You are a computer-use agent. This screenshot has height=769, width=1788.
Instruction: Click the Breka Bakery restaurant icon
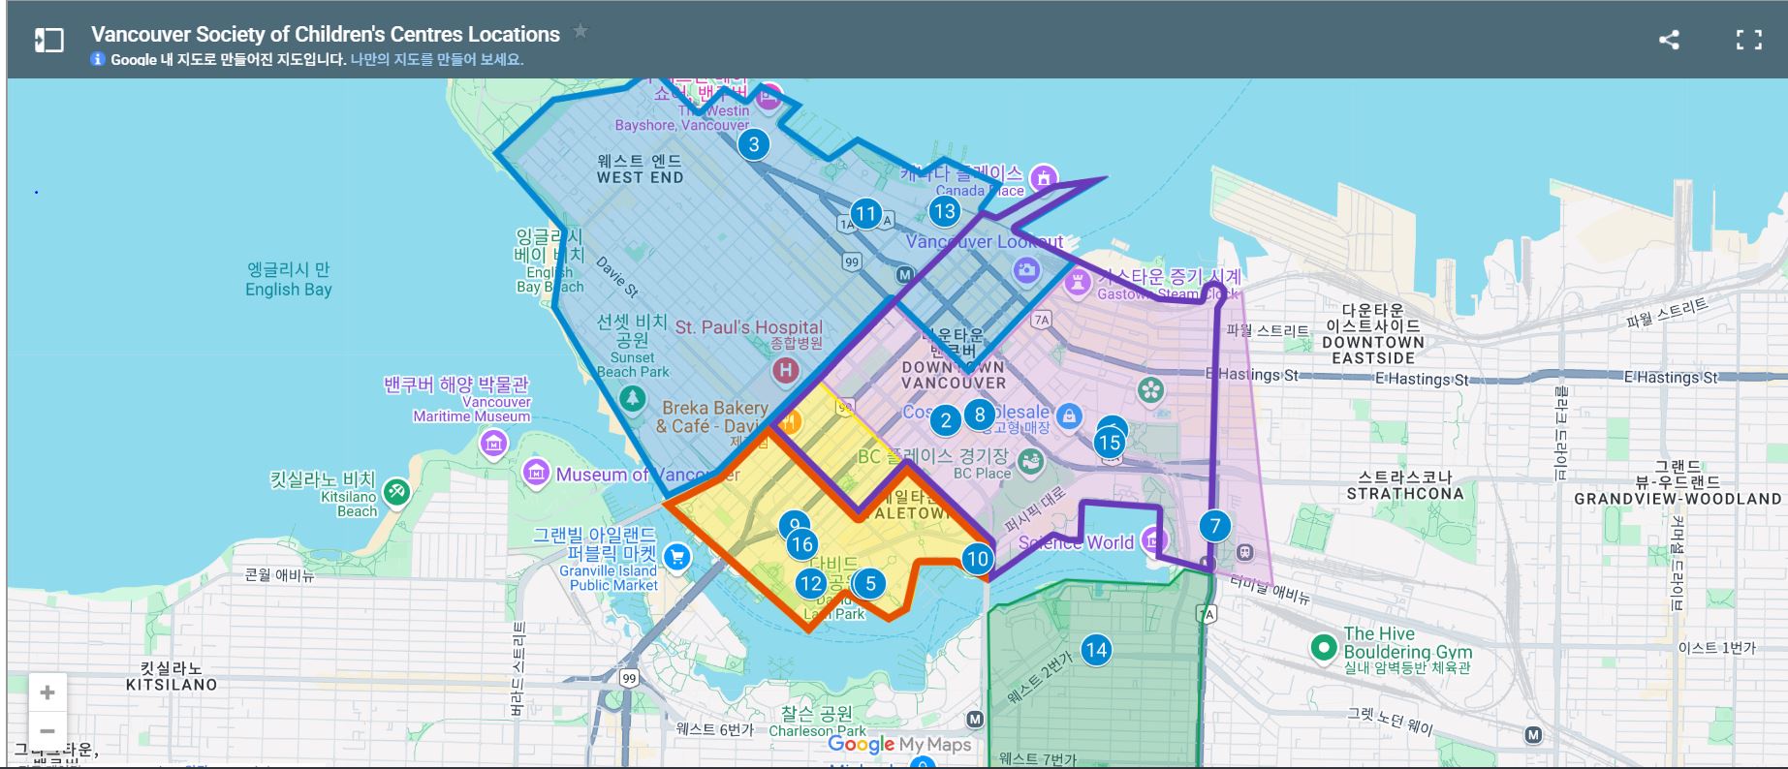pyautogui.click(x=790, y=422)
